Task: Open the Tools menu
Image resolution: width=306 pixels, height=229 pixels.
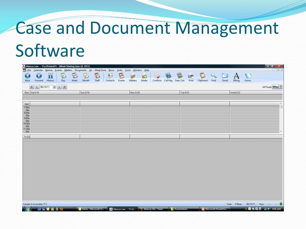Action: click(128, 70)
